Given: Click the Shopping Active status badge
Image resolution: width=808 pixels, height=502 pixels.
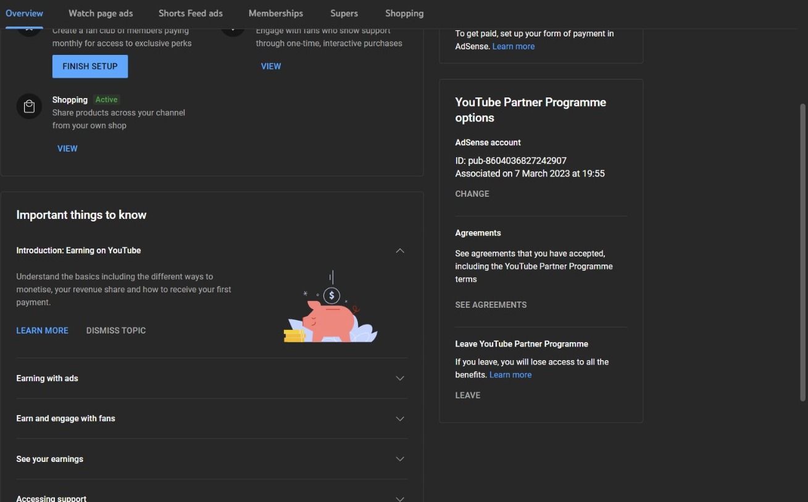Looking at the screenshot, I should click(x=107, y=99).
